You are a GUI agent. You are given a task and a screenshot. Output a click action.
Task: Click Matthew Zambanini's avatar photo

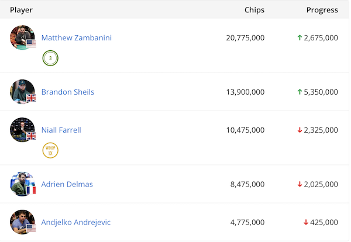[x=23, y=38]
